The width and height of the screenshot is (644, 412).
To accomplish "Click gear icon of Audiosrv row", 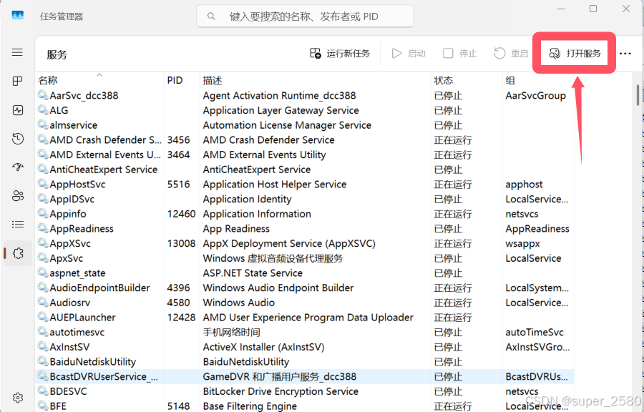I will tap(43, 302).
